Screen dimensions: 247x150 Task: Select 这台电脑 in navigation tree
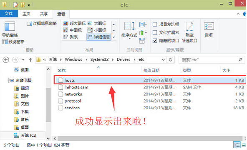[x=20, y=81]
